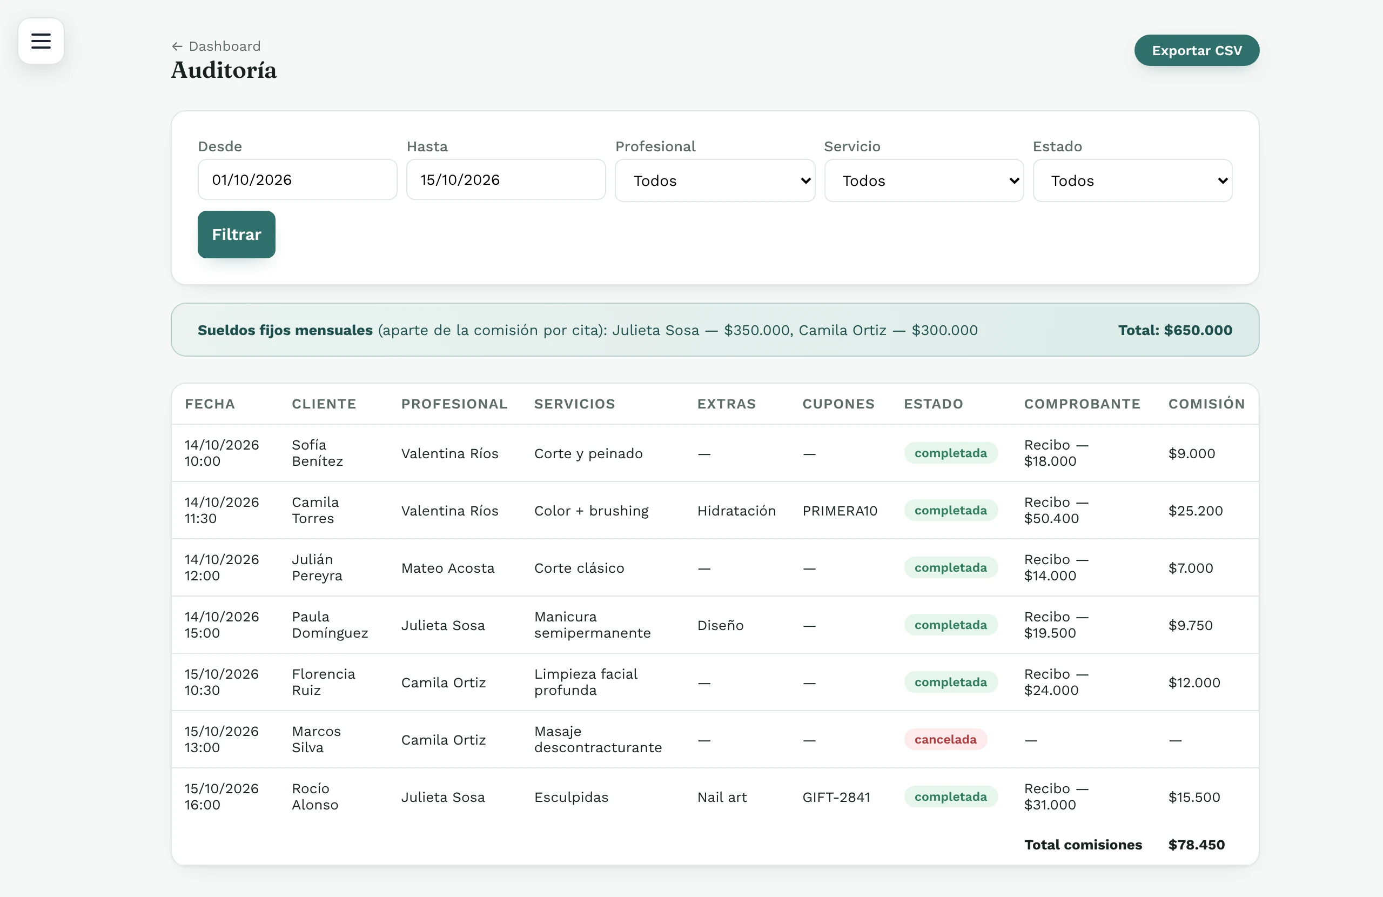Click the cancelada status badge
1383x897 pixels.
point(945,739)
